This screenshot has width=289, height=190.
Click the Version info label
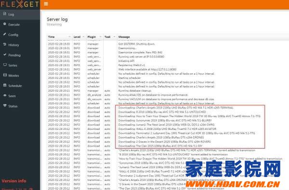pos(14,181)
